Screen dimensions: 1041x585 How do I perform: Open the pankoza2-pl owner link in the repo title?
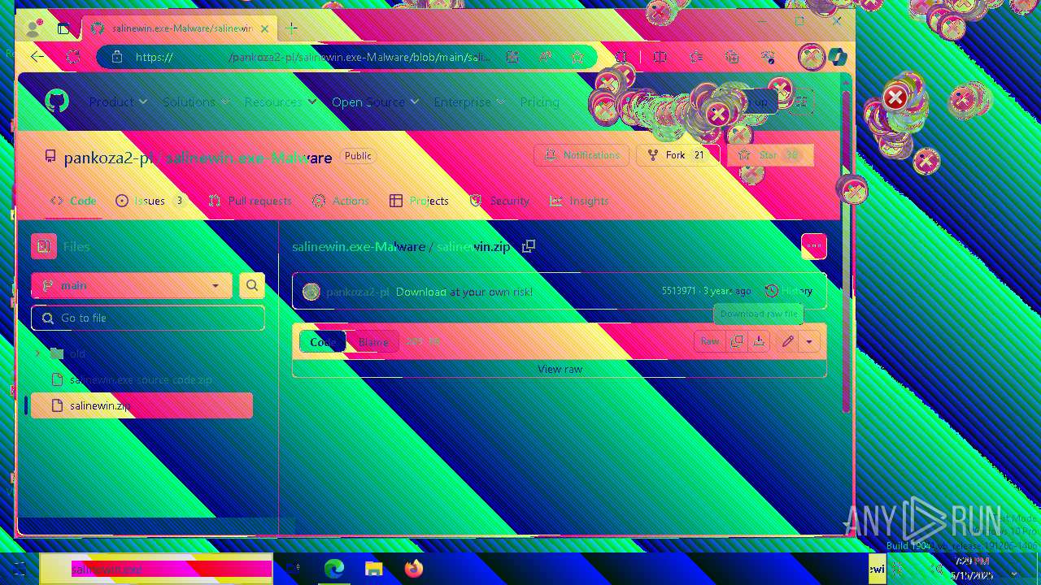108,158
